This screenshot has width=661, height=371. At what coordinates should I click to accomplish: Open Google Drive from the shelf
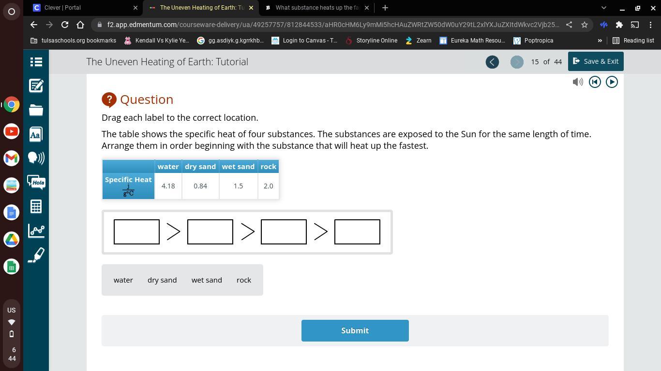[x=12, y=240]
